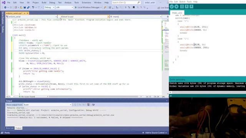
Task: Click the Upload arrow button in Arduino IDE
Action: [176, 7]
